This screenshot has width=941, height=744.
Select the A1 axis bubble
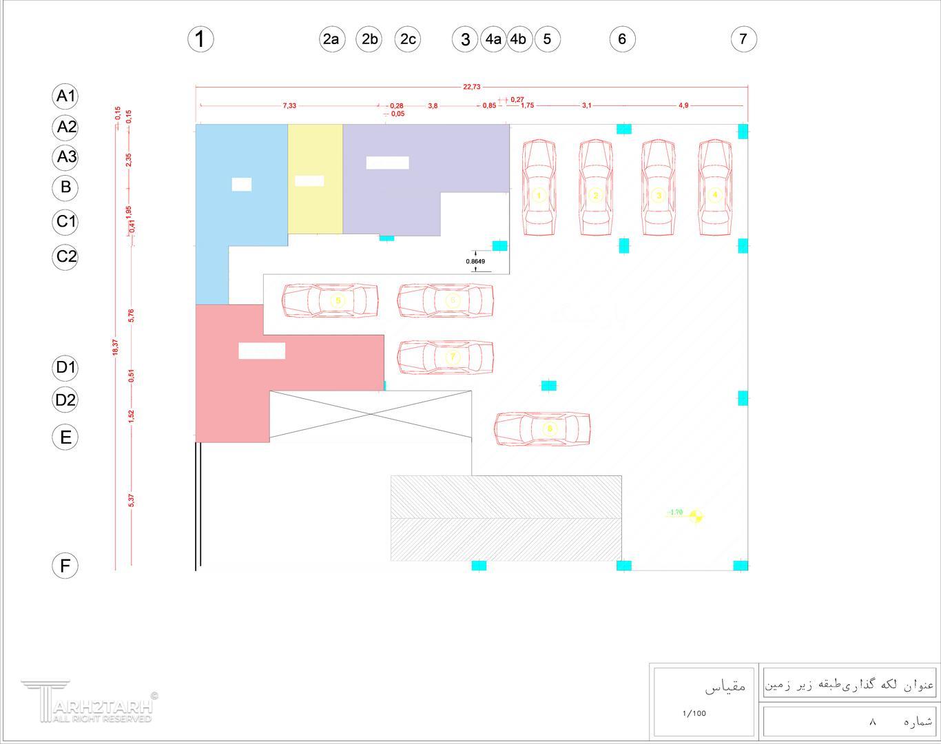(65, 96)
